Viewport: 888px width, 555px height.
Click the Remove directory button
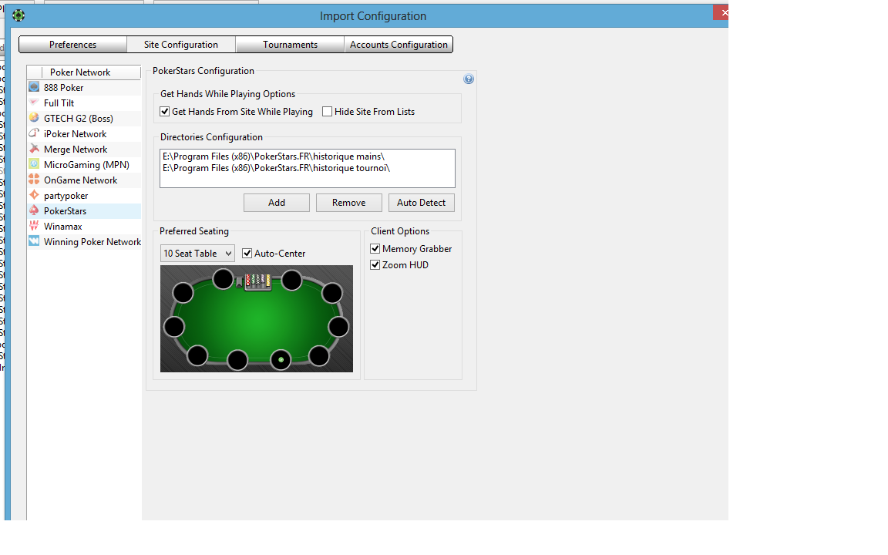click(x=349, y=202)
